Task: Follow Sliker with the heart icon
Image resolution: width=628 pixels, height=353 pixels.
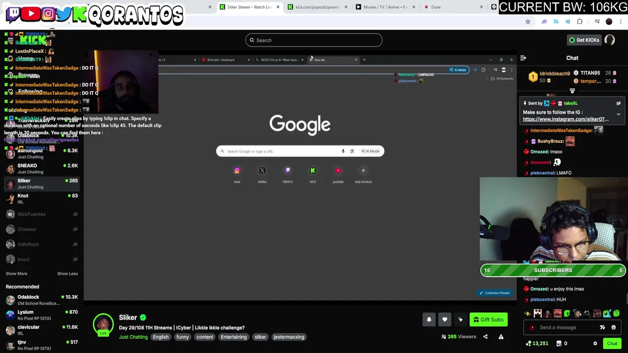Action: 445,320
